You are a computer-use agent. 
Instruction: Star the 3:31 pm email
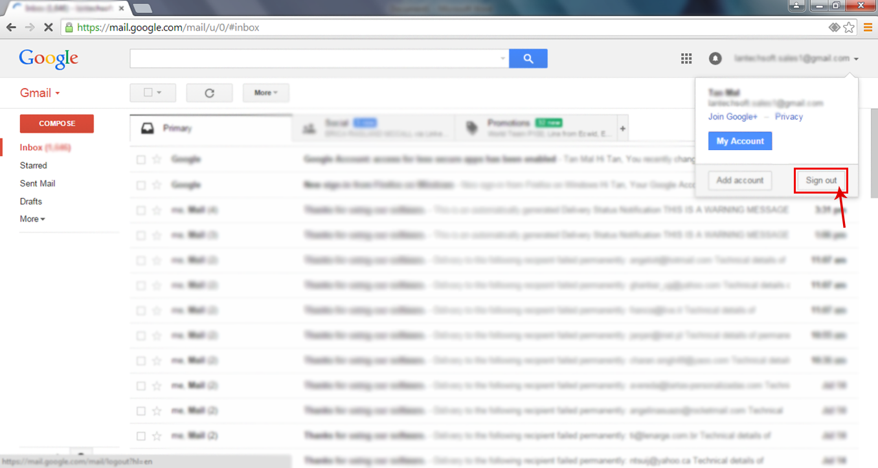(x=157, y=210)
